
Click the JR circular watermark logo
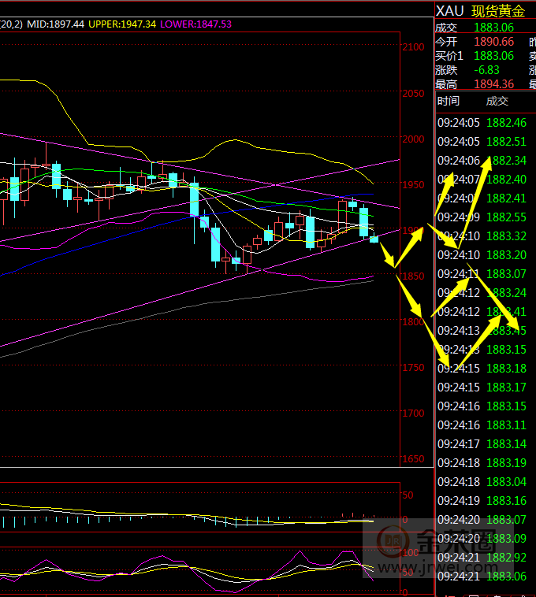tap(392, 543)
